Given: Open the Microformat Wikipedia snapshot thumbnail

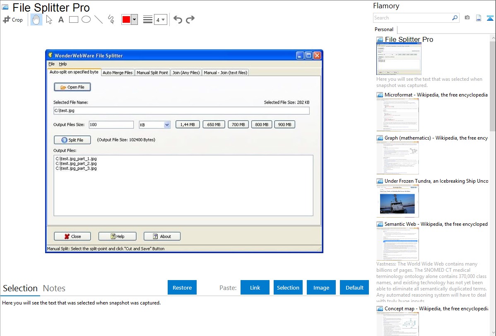Looking at the screenshot, I should [x=397, y=115].
